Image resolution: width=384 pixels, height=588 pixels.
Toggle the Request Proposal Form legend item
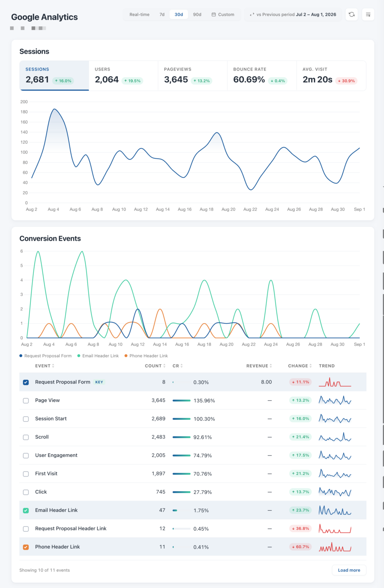point(45,356)
